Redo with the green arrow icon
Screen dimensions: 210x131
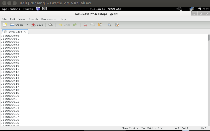(75, 25)
